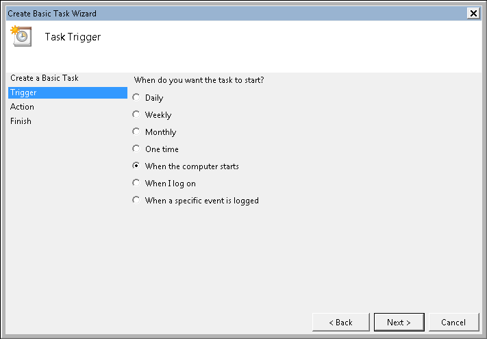
Task: Select the When I log on option
Action: pos(136,184)
